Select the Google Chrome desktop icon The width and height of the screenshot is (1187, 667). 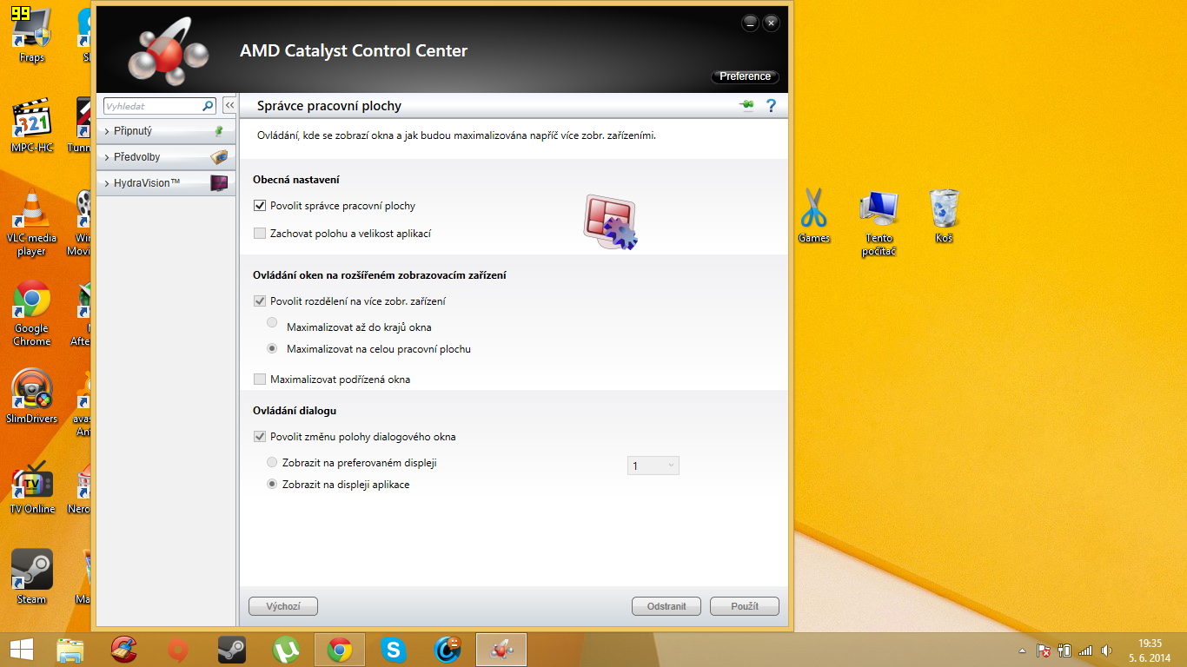(x=31, y=314)
